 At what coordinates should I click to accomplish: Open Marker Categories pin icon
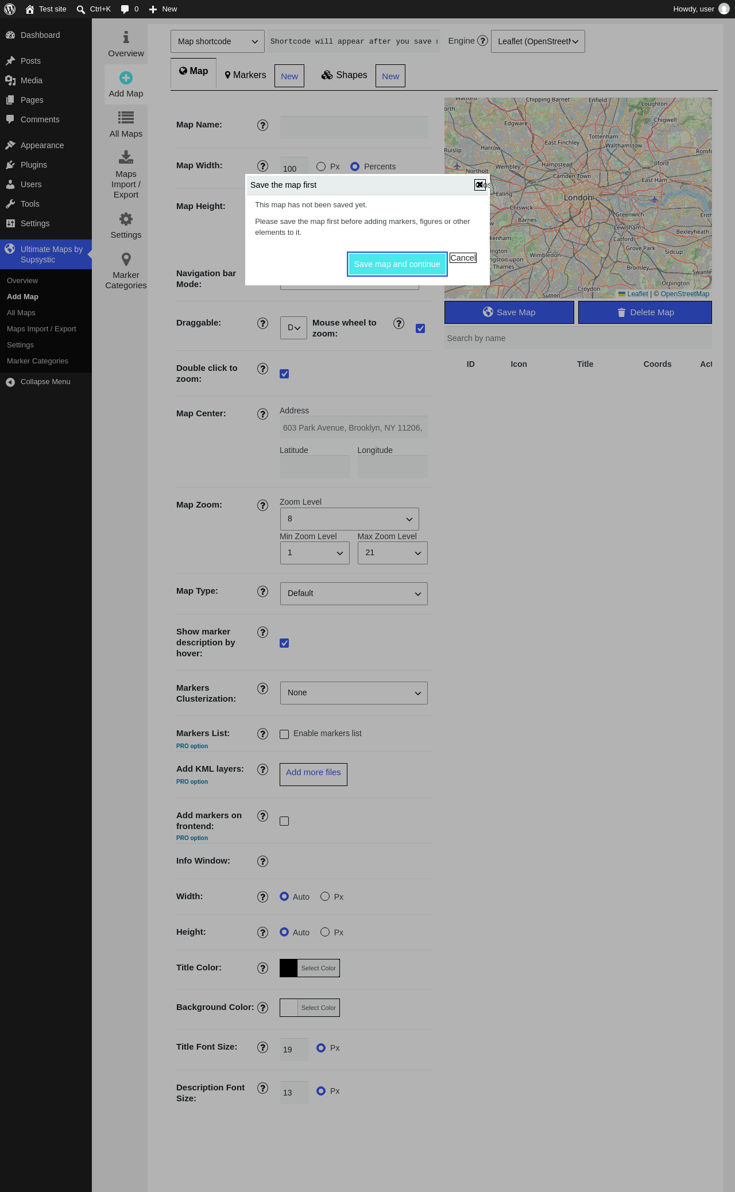click(126, 259)
